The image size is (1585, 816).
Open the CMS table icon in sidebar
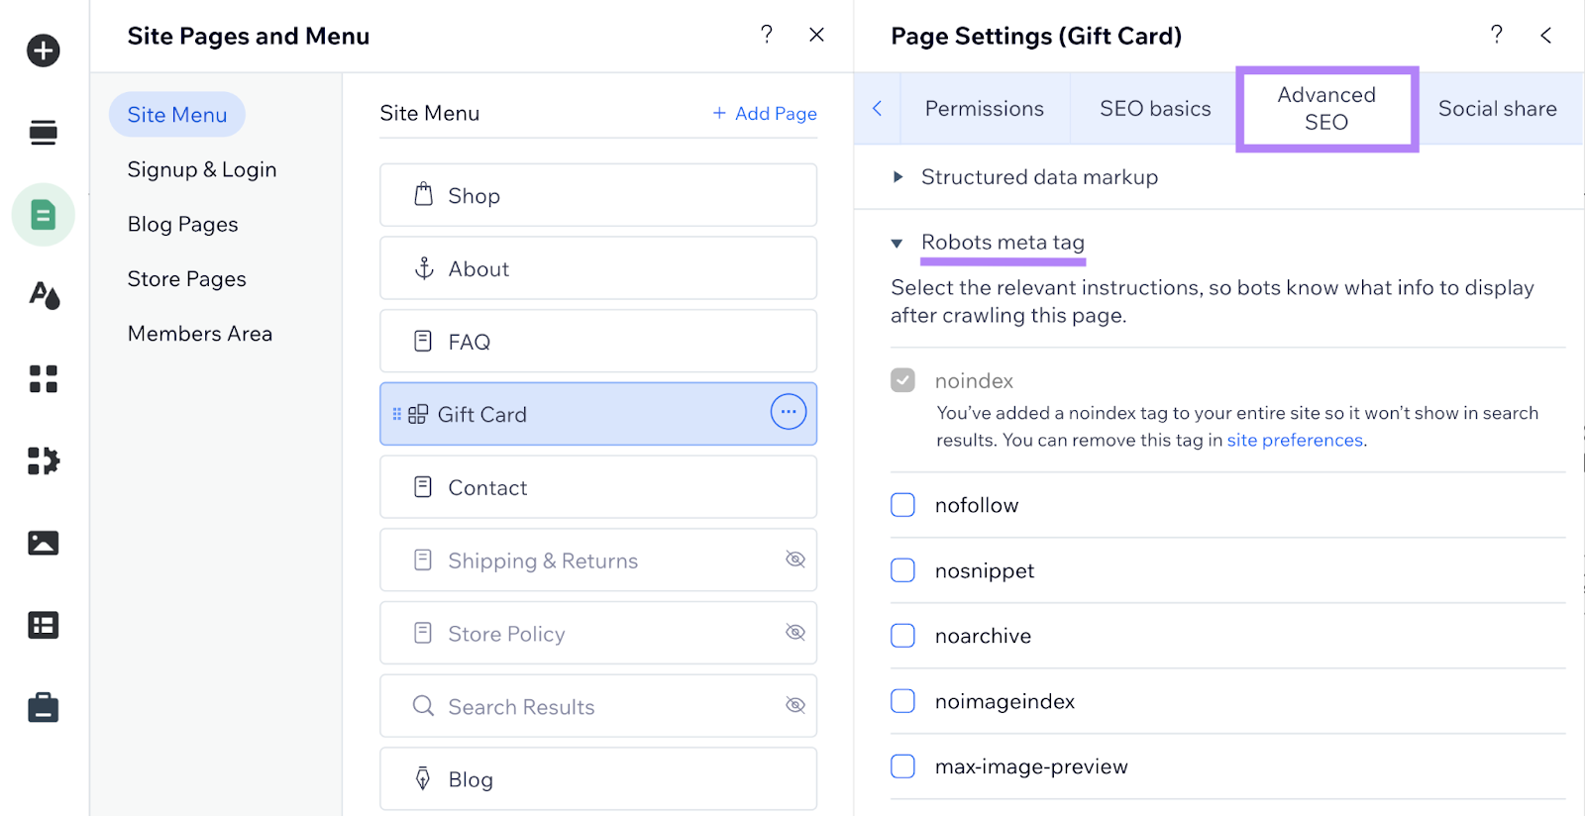(x=43, y=625)
